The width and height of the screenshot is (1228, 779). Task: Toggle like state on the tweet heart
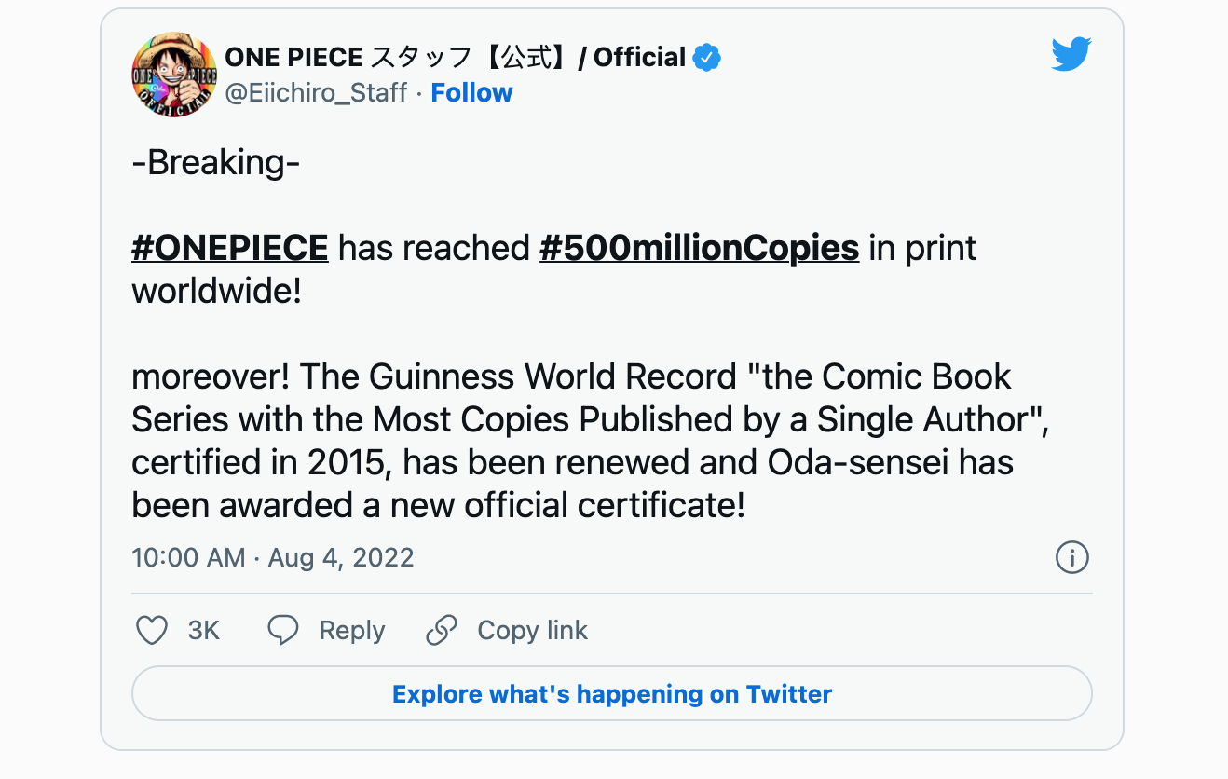(x=151, y=630)
